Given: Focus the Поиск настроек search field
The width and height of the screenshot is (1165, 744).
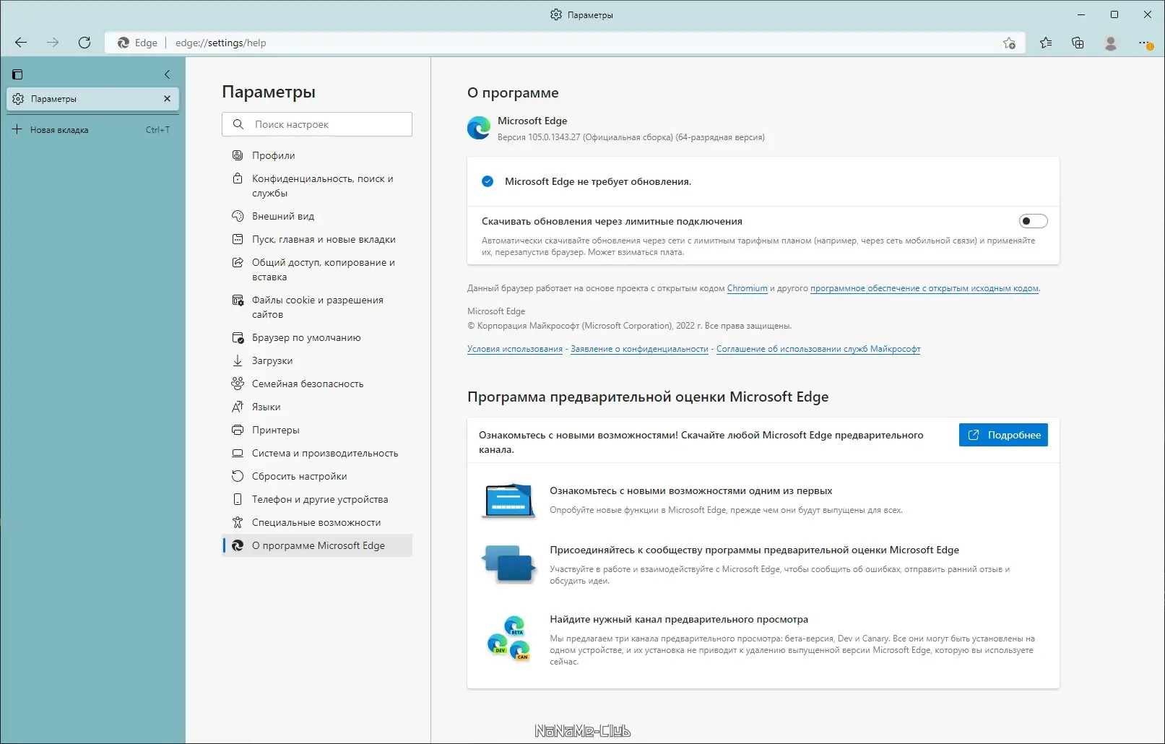Looking at the screenshot, I should tap(317, 124).
